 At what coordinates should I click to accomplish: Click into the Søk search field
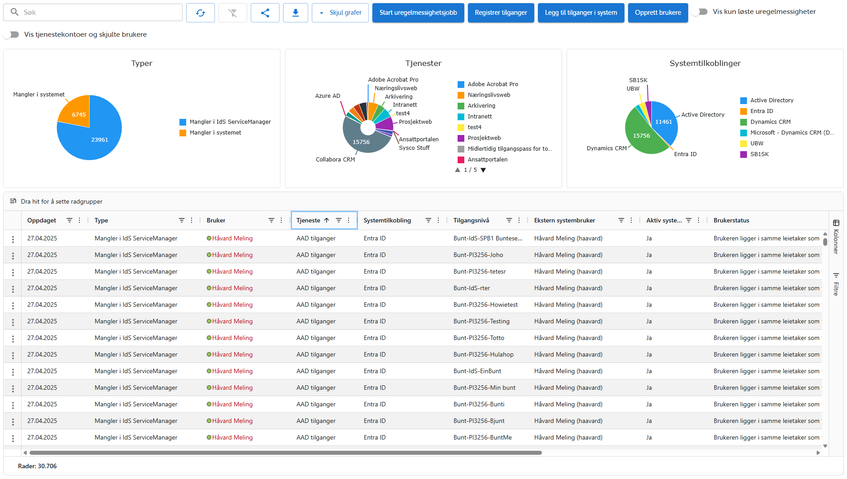(99, 13)
